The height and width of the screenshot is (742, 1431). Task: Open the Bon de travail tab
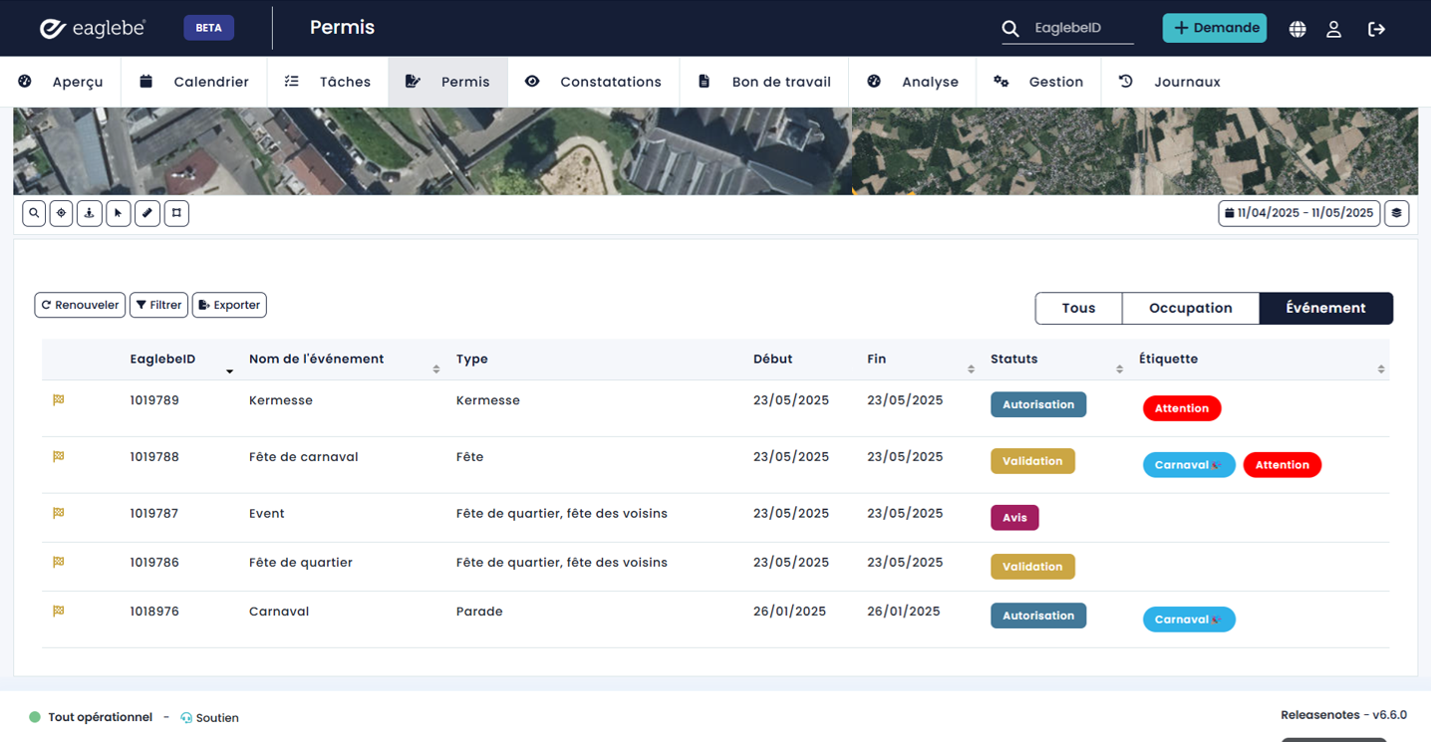[764, 82]
